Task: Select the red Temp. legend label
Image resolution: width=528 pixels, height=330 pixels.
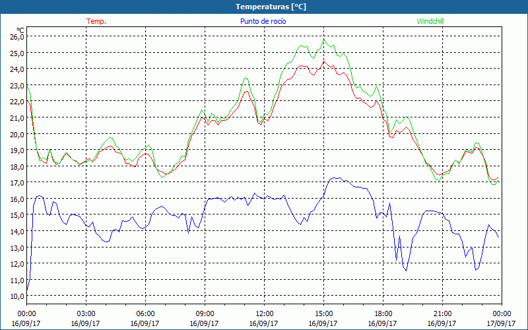Action: tap(96, 21)
